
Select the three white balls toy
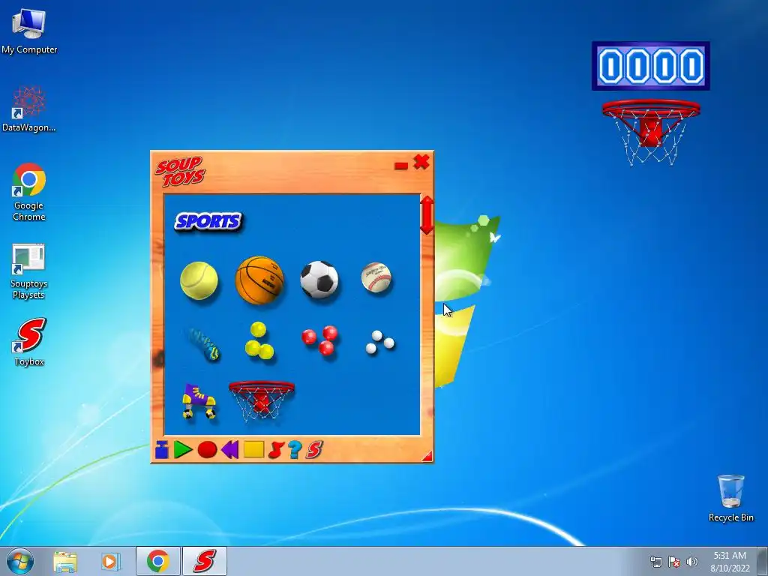(380, 342)
